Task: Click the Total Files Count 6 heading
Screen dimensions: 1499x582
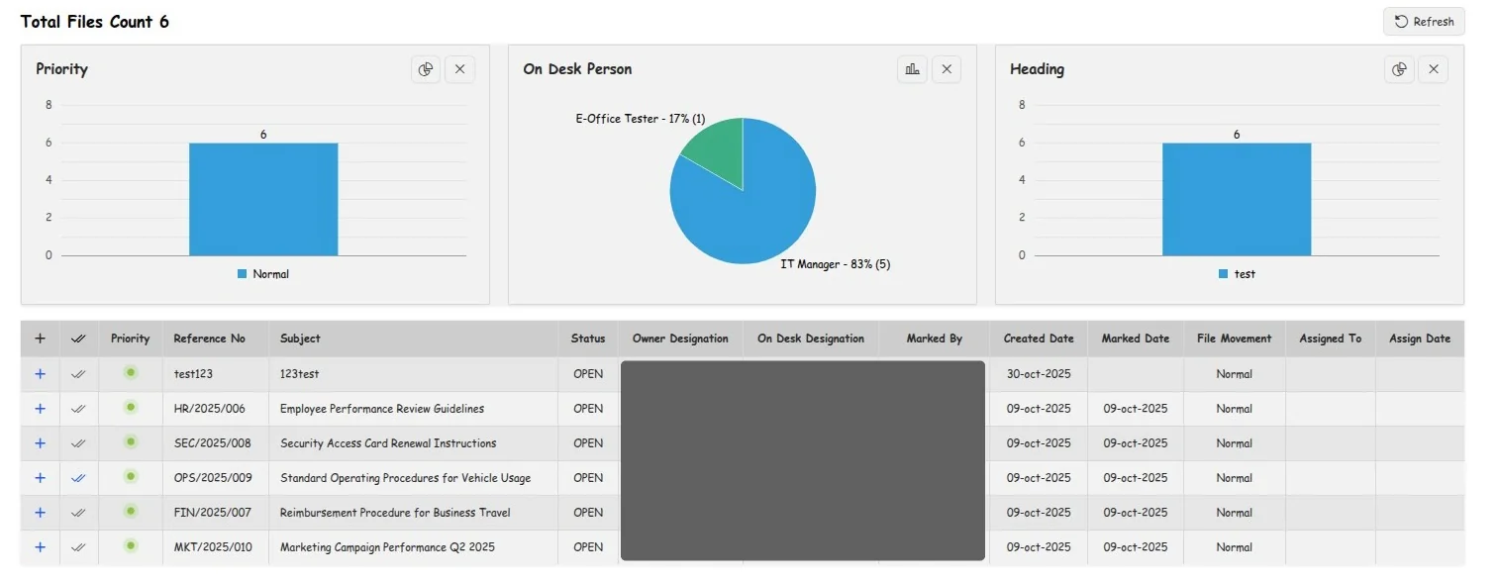Action: (x=95, y=22)
